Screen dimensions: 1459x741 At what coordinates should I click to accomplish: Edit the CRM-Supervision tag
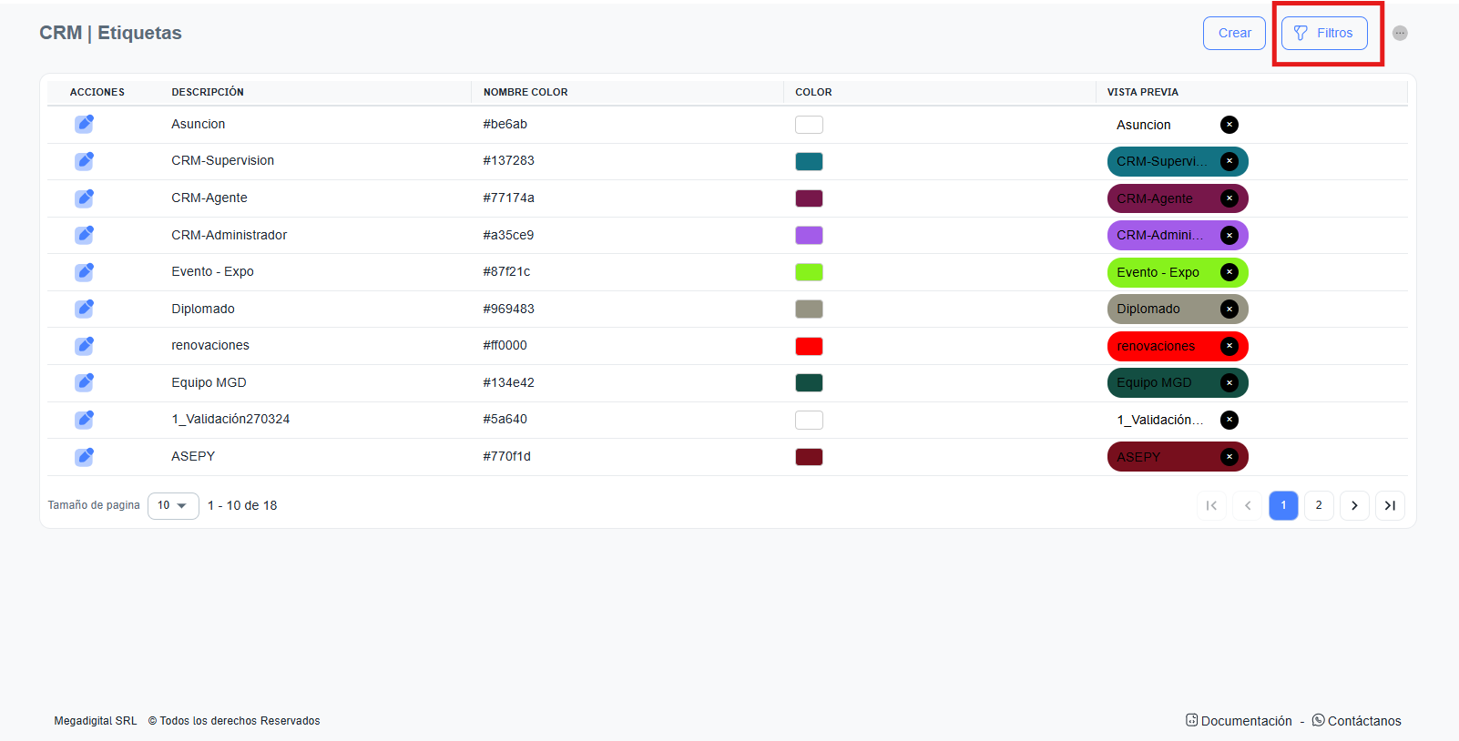[x=84, y=161]
